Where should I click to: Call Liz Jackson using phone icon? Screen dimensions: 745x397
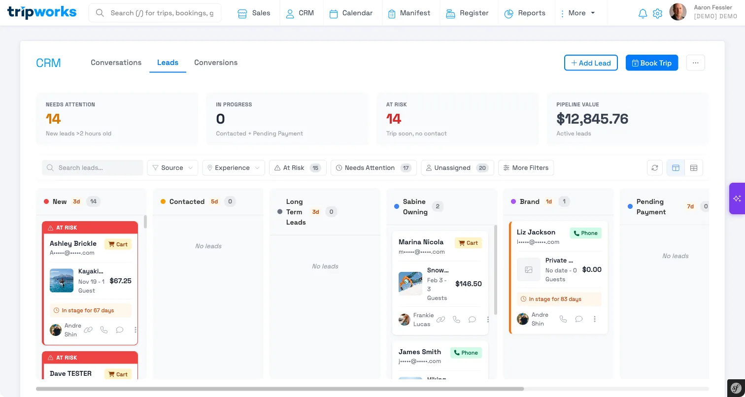tap(563, 319)
